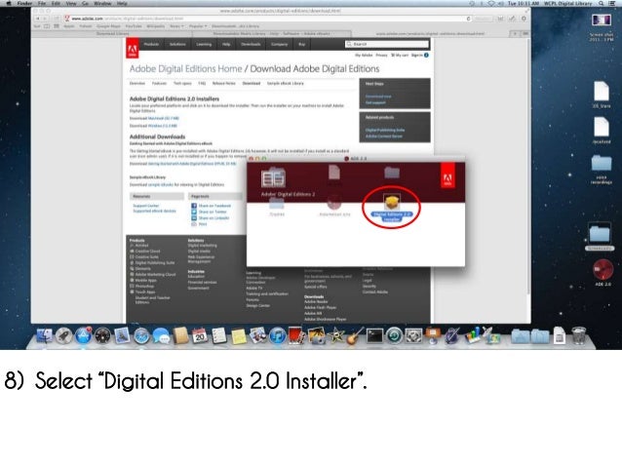This screenshot has height=467, width=622.
Task: Click Support Center link under Resources
Action: pyautogui.click(x=146, y=206)
